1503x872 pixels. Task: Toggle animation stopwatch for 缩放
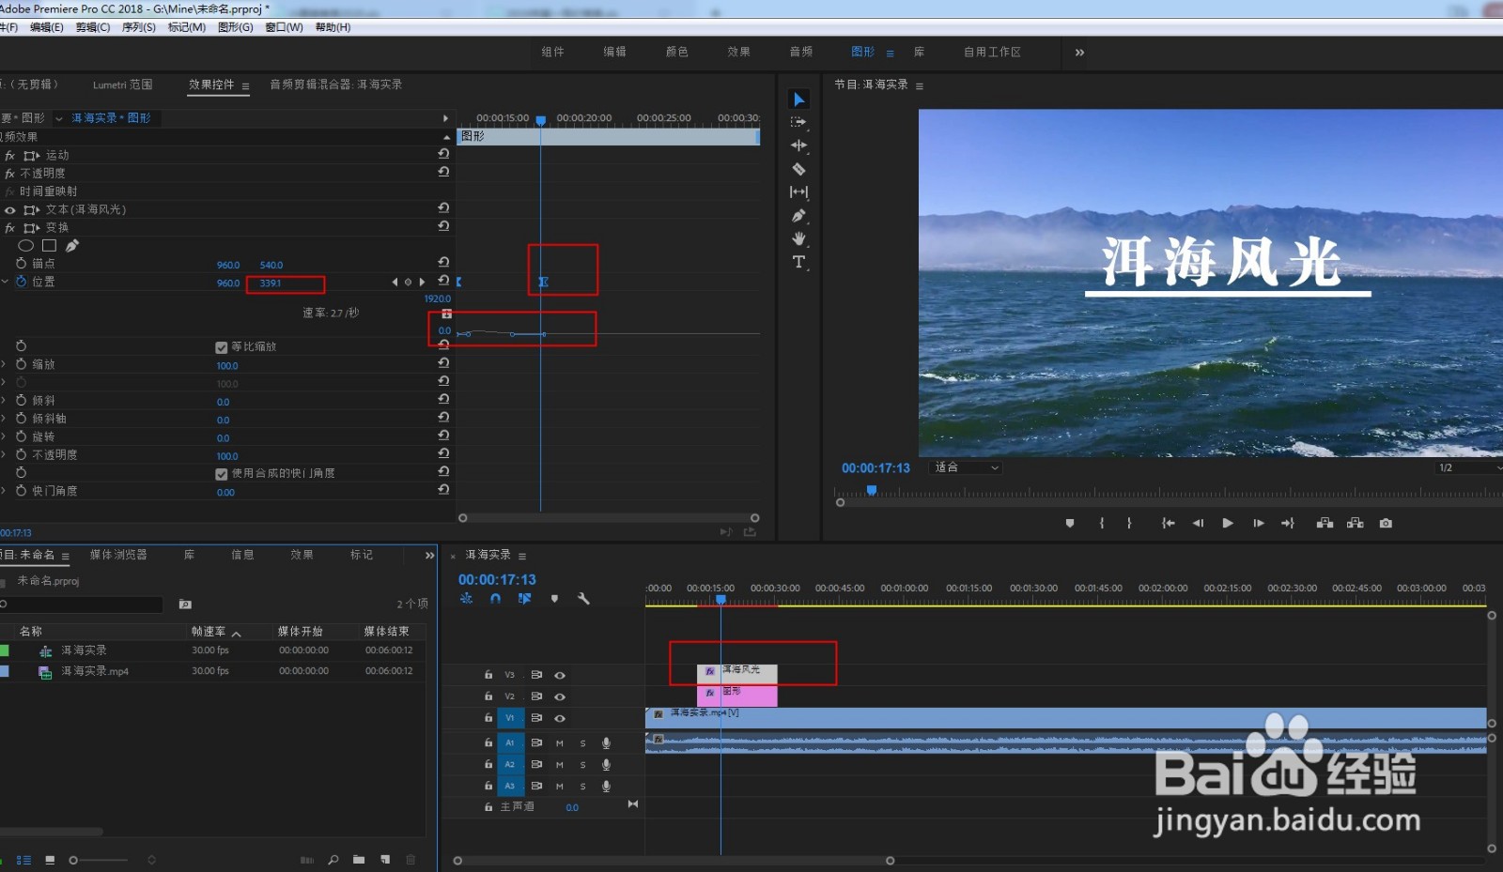(x=21, y=364)
